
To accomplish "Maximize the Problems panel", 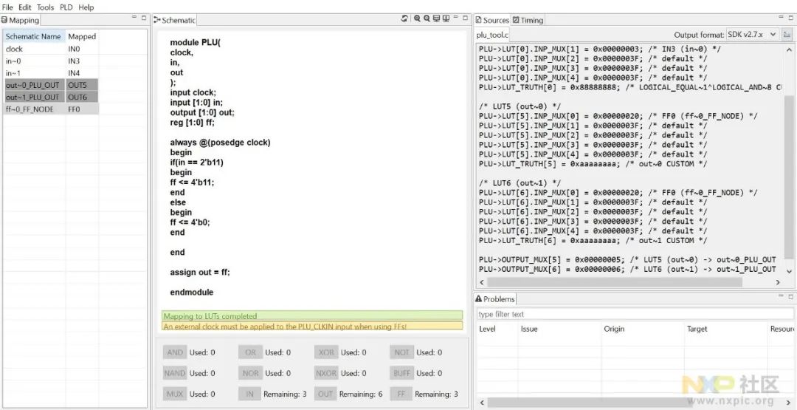I will pos(790,296).
